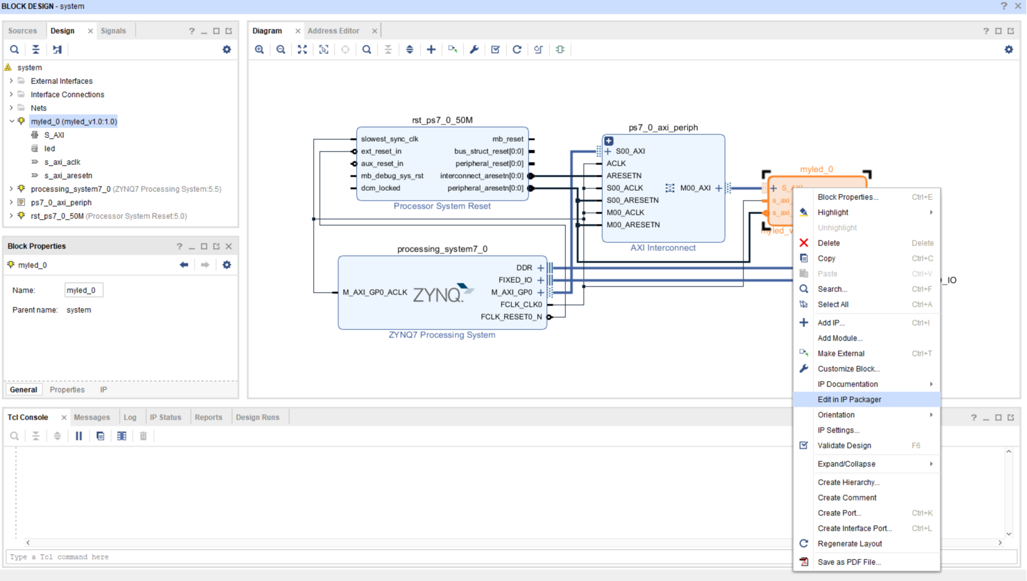The height and width of the screenshot is (581, 1027).
Task: Click the Add IP plus icon in Diagram toolbar
Action: pyautogui.click(x=432, y=50)
